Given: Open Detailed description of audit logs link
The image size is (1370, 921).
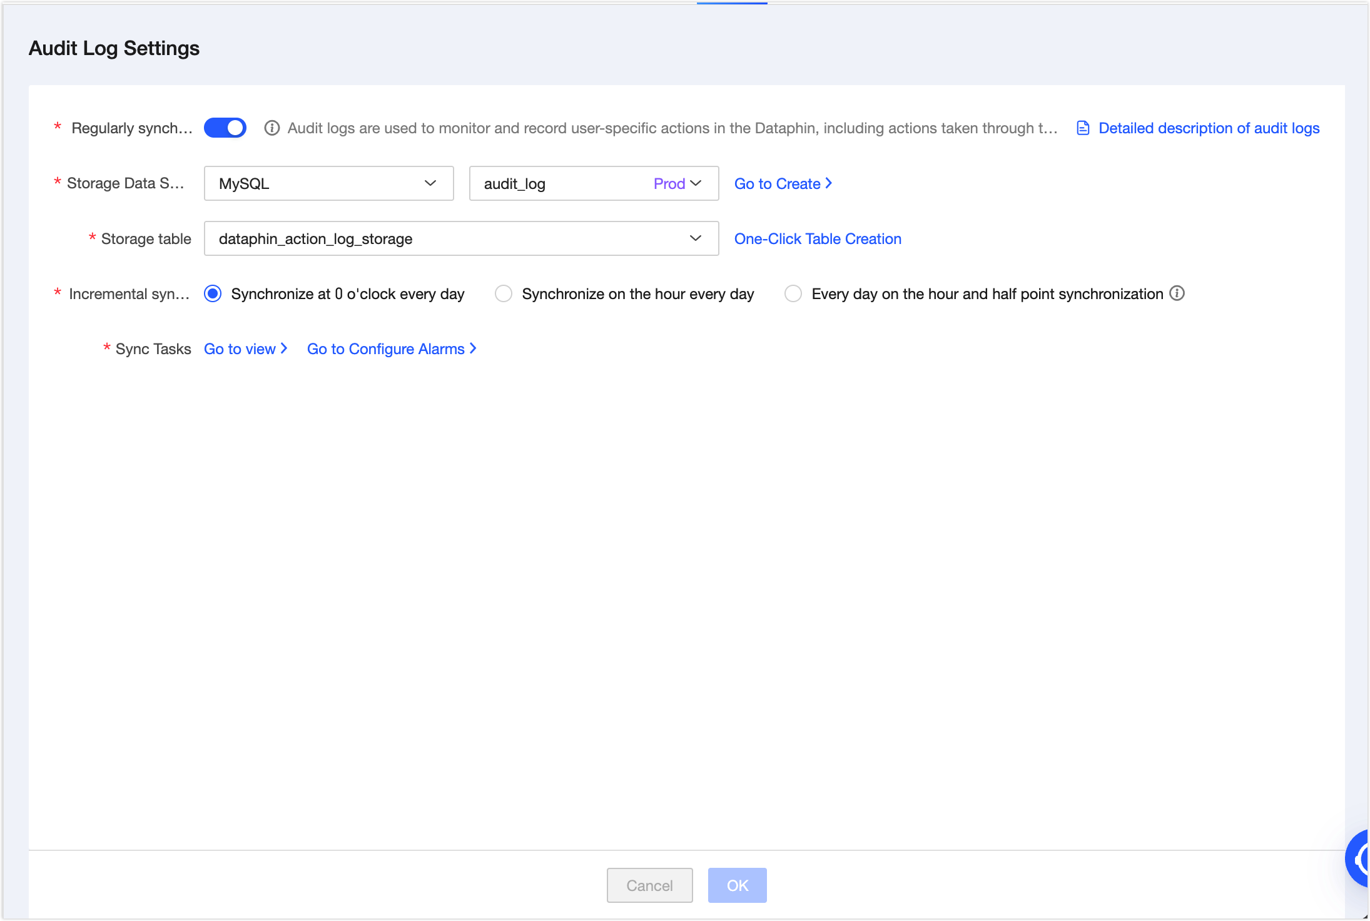Looking at the screenshot, I should coord(1209,128).
